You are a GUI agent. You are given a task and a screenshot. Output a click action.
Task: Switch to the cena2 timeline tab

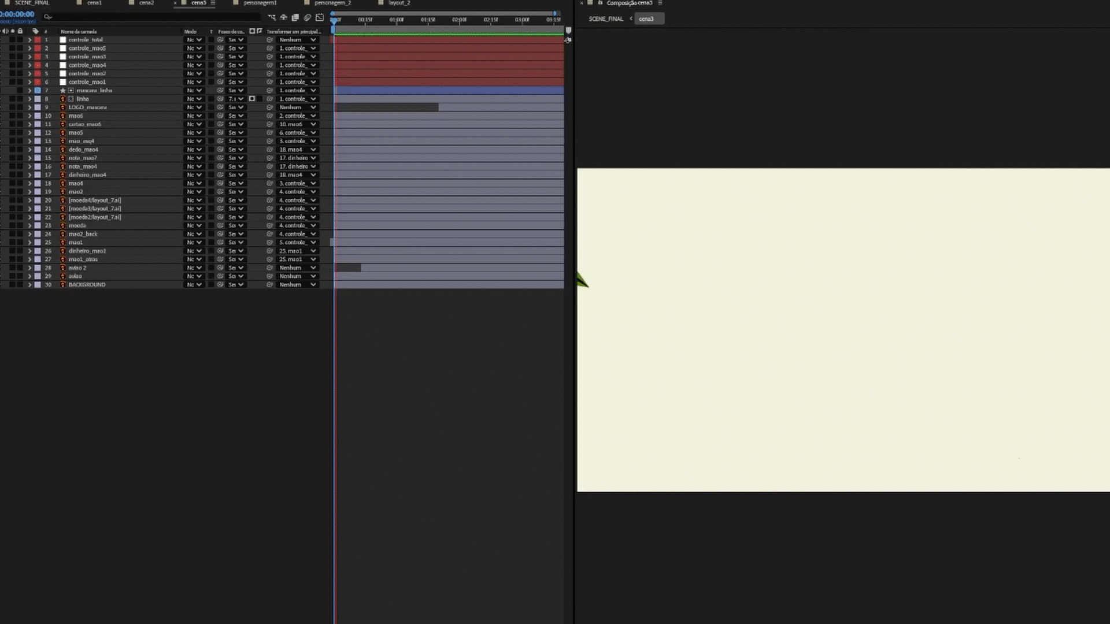(146, 3)
